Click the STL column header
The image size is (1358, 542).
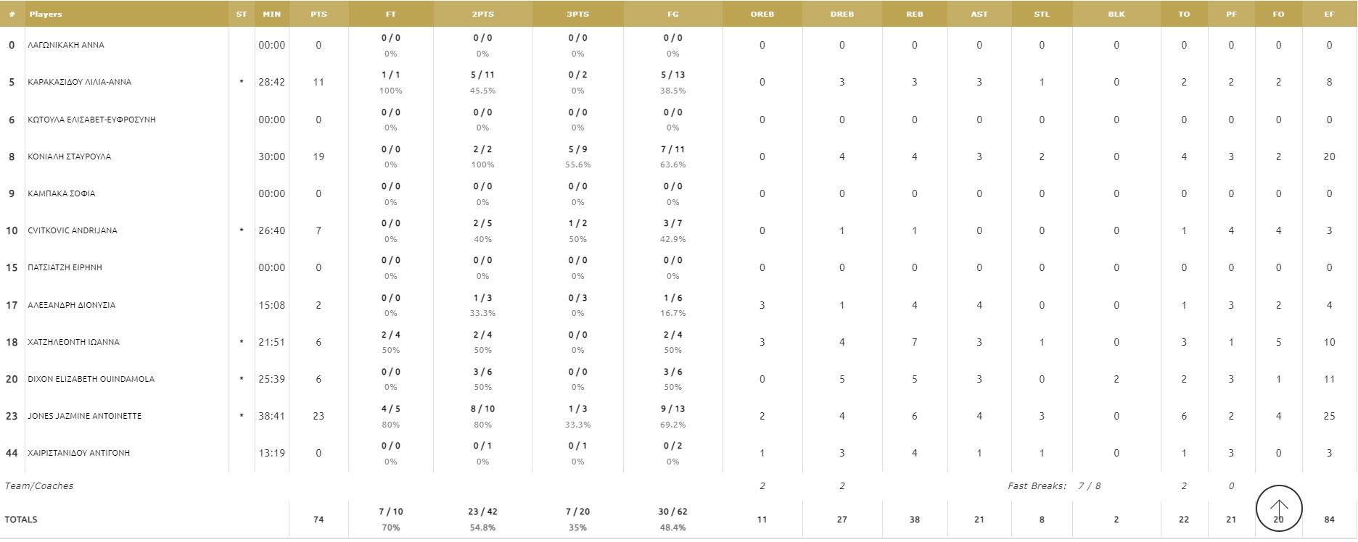1042,14
